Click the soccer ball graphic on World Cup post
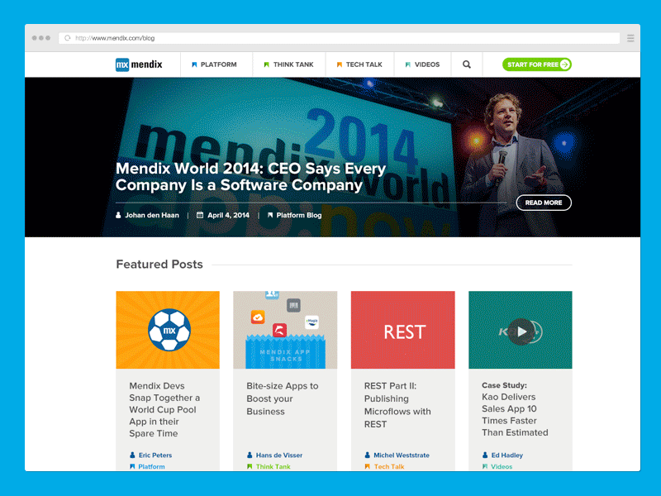 (x=168, y=328)
